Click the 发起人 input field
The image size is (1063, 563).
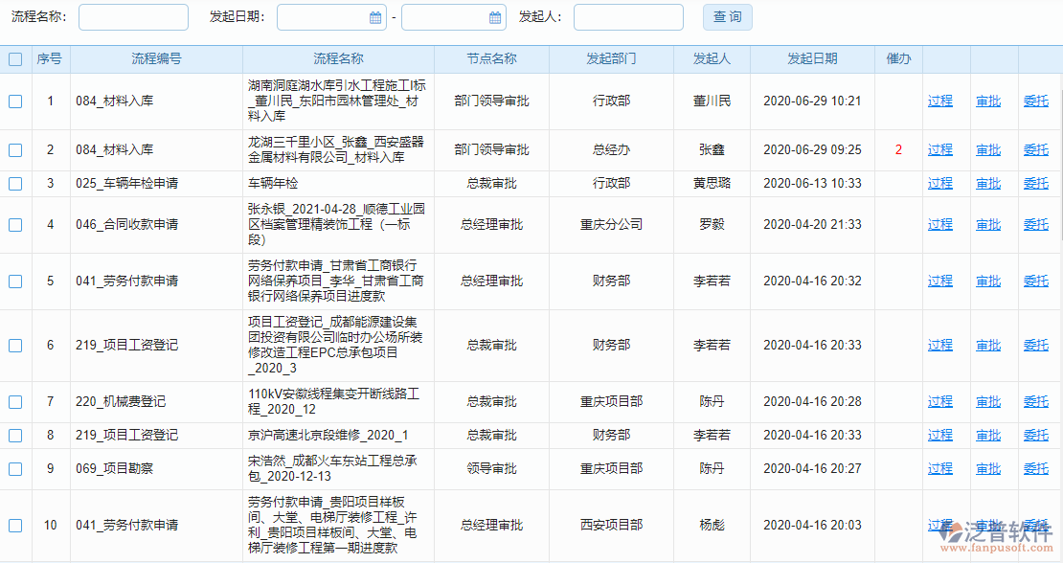(627, 17)
